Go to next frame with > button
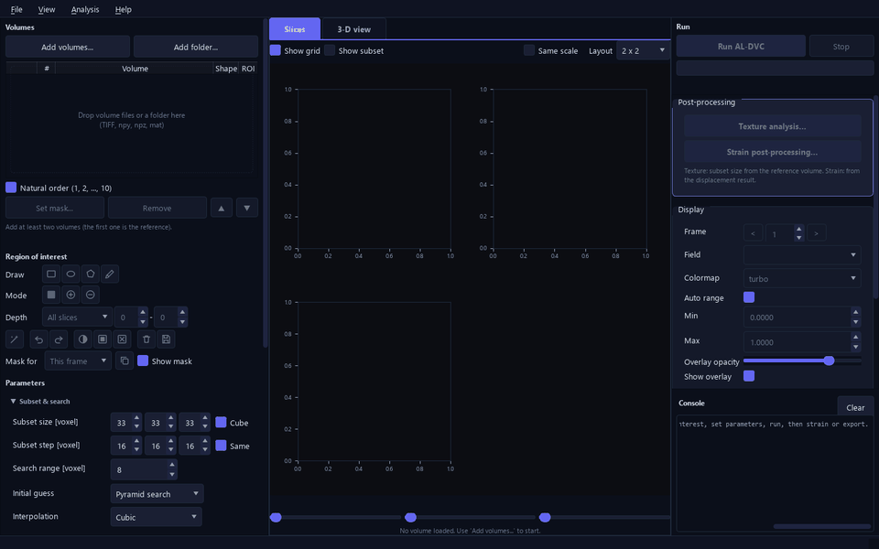Viewport: 879px width, 549px height. pyautogui.click(x=816, y=233)
